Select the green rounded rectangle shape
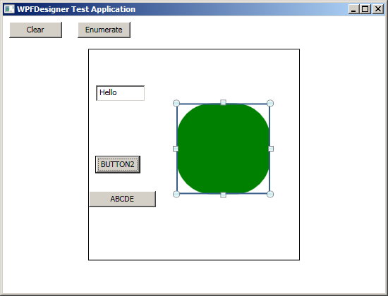388x296 pixels. (x=223, y=149)
